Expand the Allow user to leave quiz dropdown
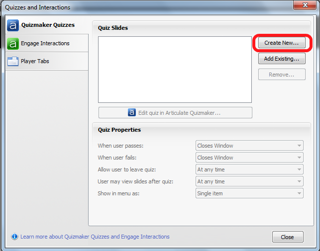 249,169
